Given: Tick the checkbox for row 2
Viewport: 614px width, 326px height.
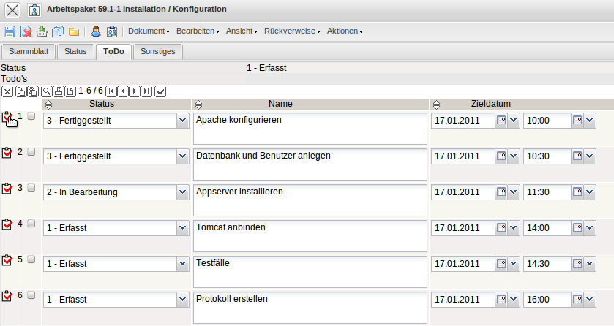Looking at the screenshot, I should pos(31,151).
